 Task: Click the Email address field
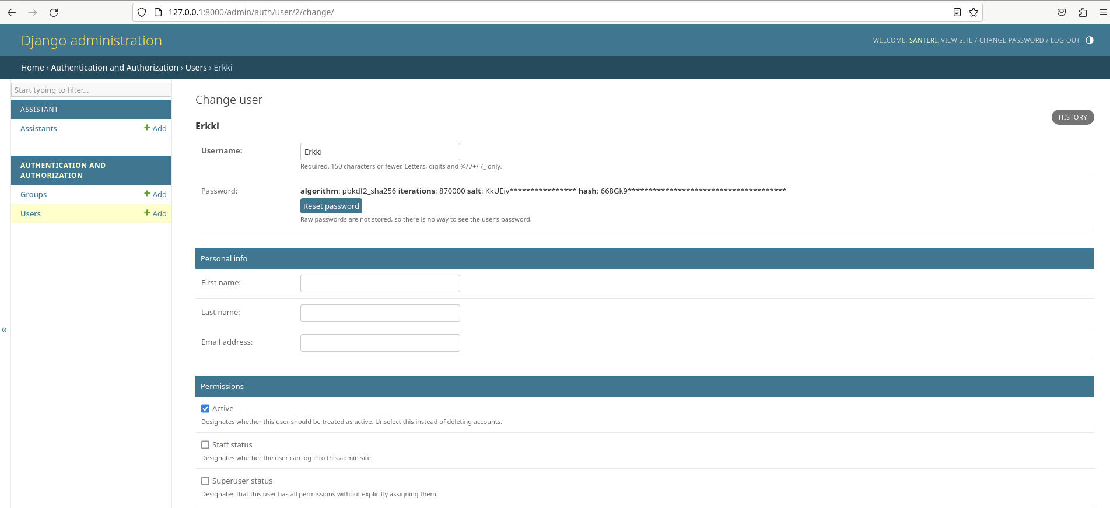point(380,343)
